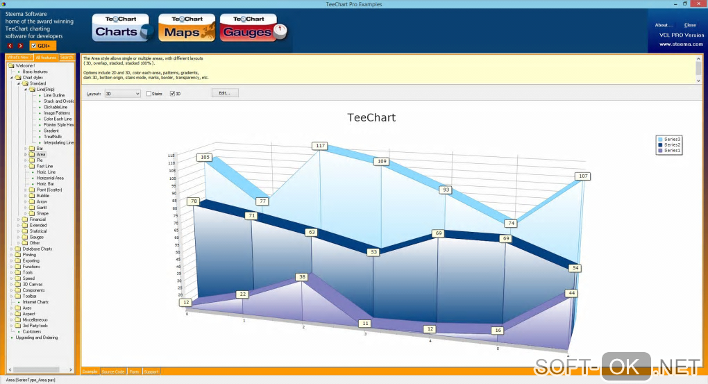The height and width of the screenshot is (384, 708).
Task: Click the description scrollbar down arrow
Action: point(698,81)
